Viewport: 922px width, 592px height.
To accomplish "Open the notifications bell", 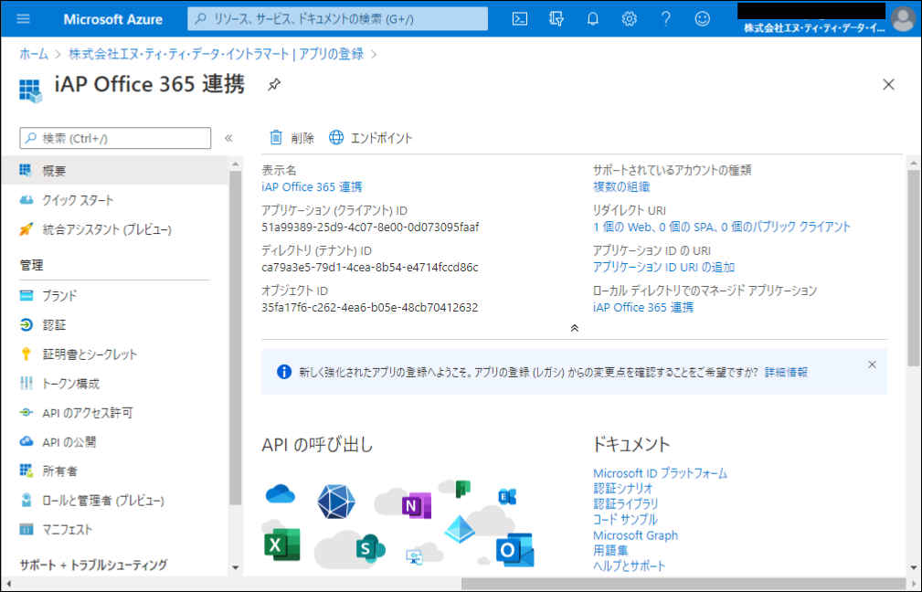I will 593,19.
